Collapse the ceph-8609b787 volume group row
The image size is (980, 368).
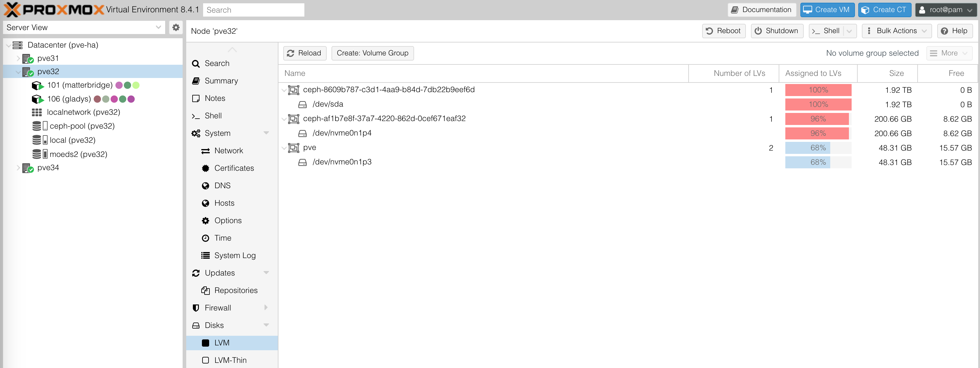click(284, 90)
